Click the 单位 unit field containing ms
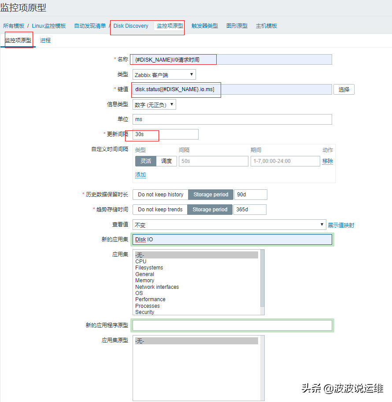 (x=232, y=119)
